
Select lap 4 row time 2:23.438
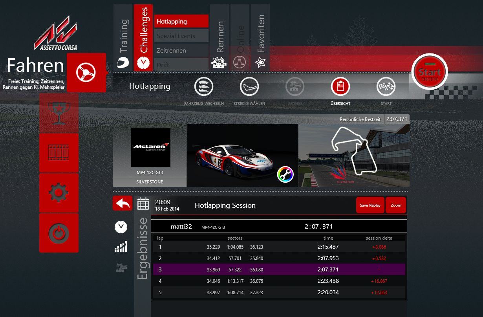(328, 281)
